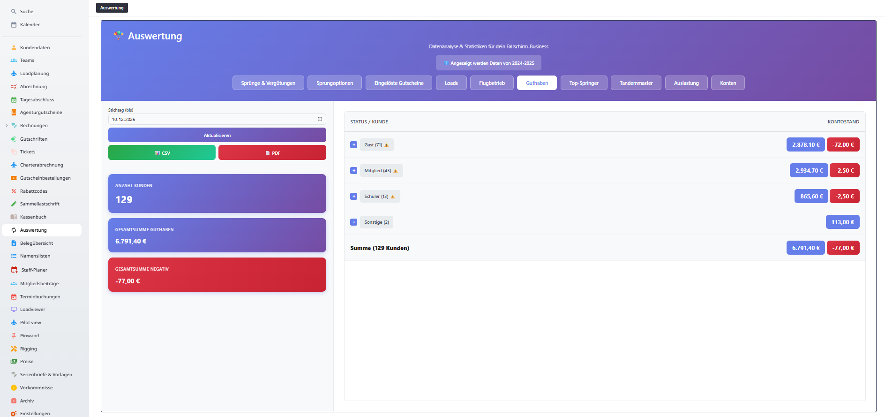
Task: Expand the Schüler (13) group
Action: [354, 197]
